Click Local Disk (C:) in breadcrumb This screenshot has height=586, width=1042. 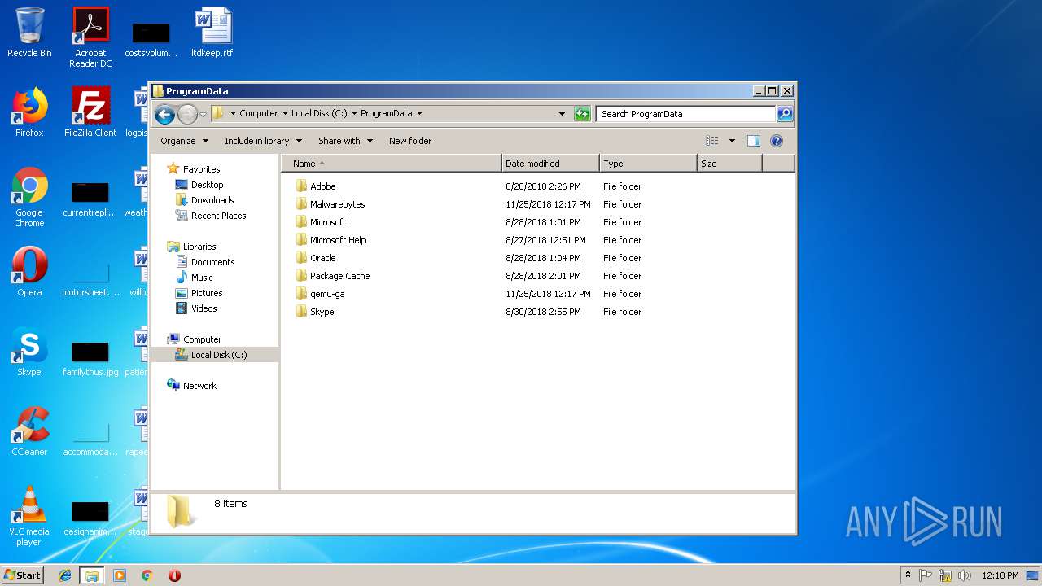(319, 114)
